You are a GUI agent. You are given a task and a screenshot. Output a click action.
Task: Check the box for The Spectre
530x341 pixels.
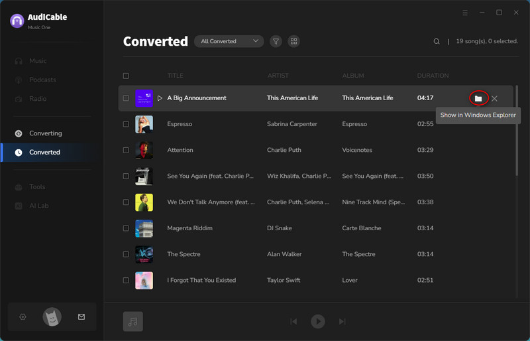point(126,254)
